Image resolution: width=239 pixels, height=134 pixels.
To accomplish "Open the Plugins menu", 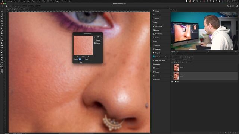I will (x=57, y=1).
